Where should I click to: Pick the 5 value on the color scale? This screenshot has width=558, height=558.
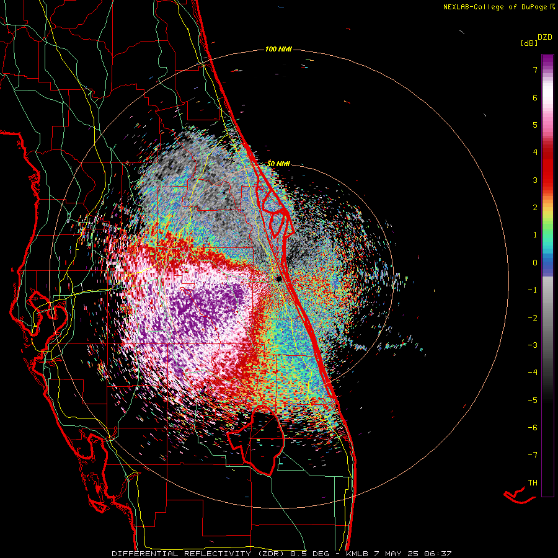535,125
